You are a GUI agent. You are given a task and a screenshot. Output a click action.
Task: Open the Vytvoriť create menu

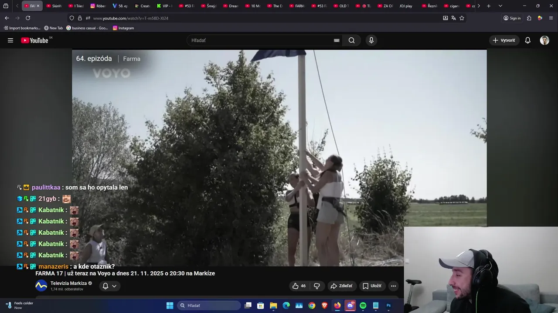click(x=504, y=40)
